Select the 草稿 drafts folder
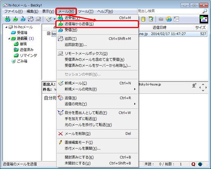This screenshot has width=211, height=169. coord(20,44)
